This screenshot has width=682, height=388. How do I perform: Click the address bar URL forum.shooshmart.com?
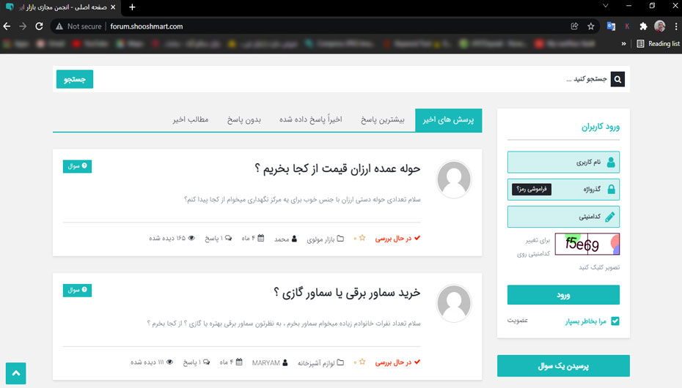[147, 26]
